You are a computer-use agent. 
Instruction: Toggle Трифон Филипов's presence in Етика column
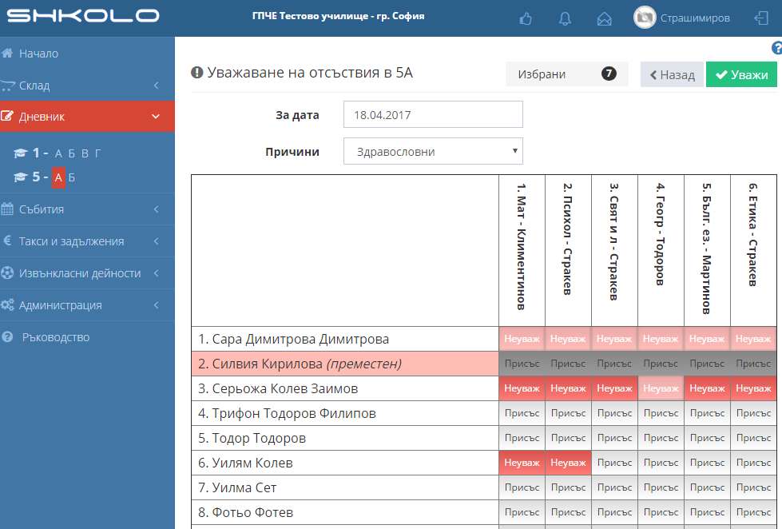[753, 413]
